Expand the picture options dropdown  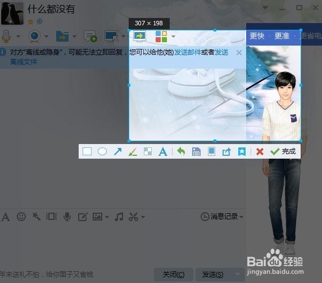click(107, 217)
